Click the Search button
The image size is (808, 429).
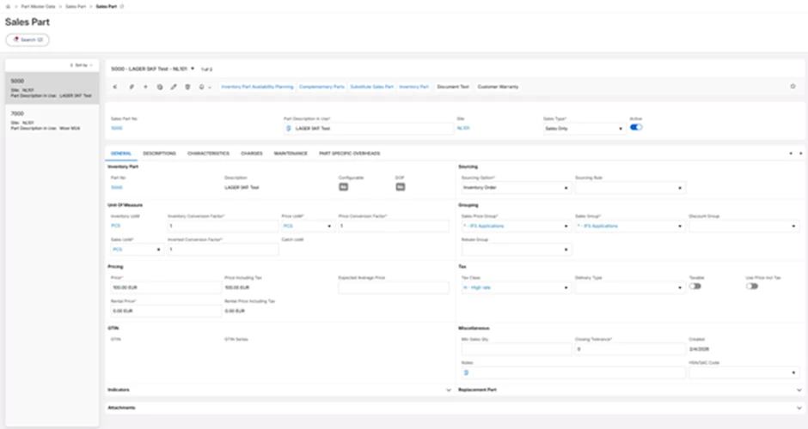28,39
